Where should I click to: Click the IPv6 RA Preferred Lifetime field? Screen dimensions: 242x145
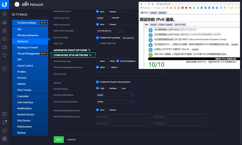[x=113, y=102]
